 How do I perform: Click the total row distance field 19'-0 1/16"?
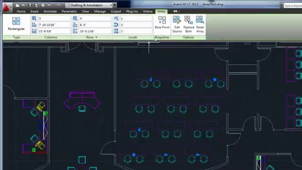coord(95,31)
